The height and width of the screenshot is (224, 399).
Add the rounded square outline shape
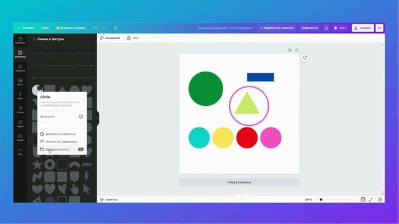coord(62,164)
